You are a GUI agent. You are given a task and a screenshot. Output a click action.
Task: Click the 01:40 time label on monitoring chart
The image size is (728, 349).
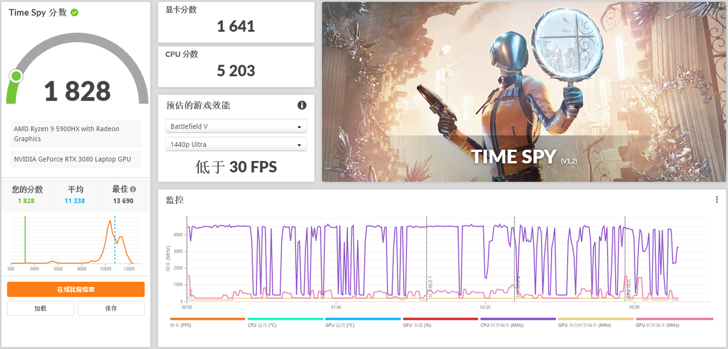point(336,308)
